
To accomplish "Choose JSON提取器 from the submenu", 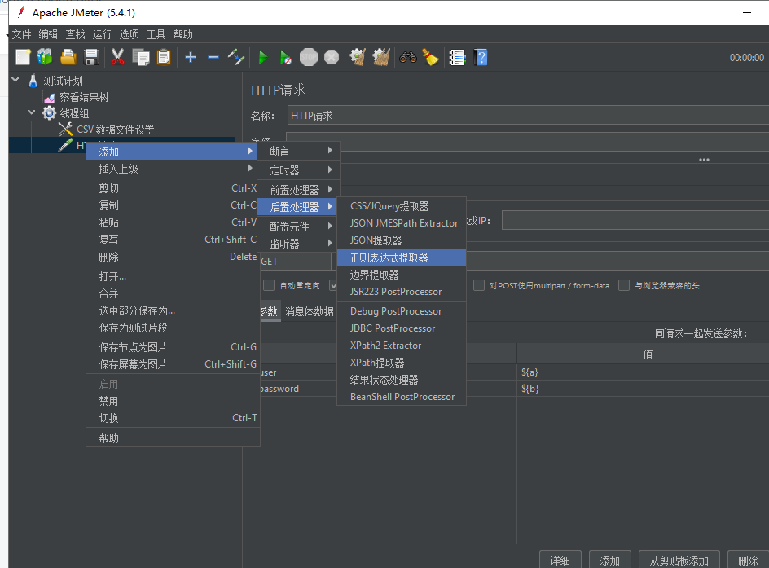I will 401,240.
